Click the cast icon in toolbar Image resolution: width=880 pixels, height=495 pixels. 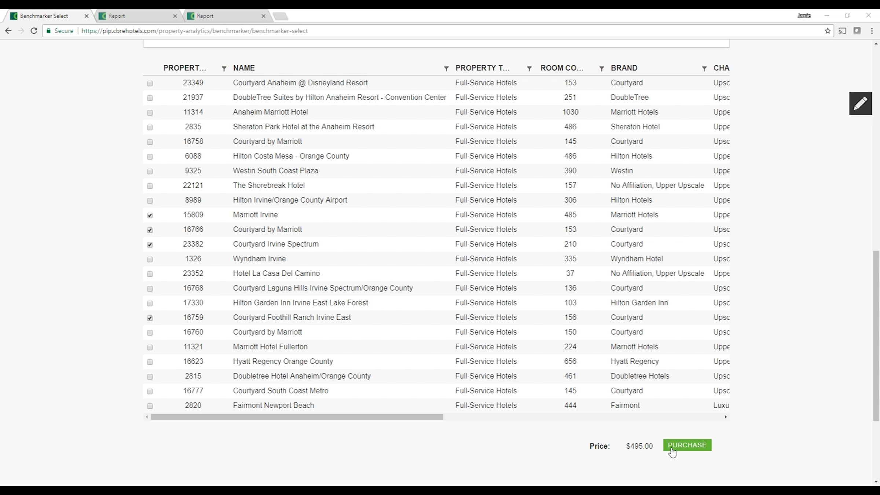point(842,31)
